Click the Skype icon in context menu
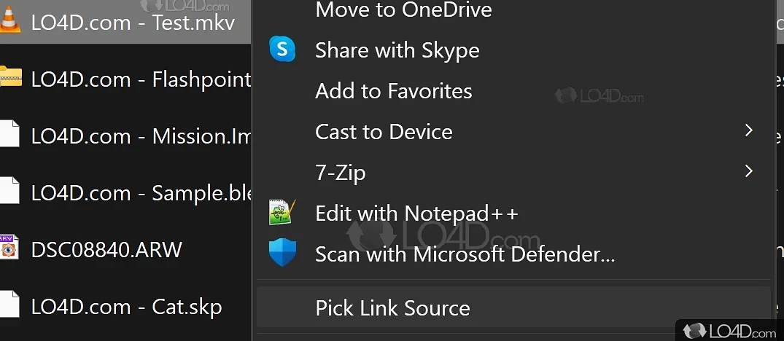784x341 pixels. pos(282,50)
